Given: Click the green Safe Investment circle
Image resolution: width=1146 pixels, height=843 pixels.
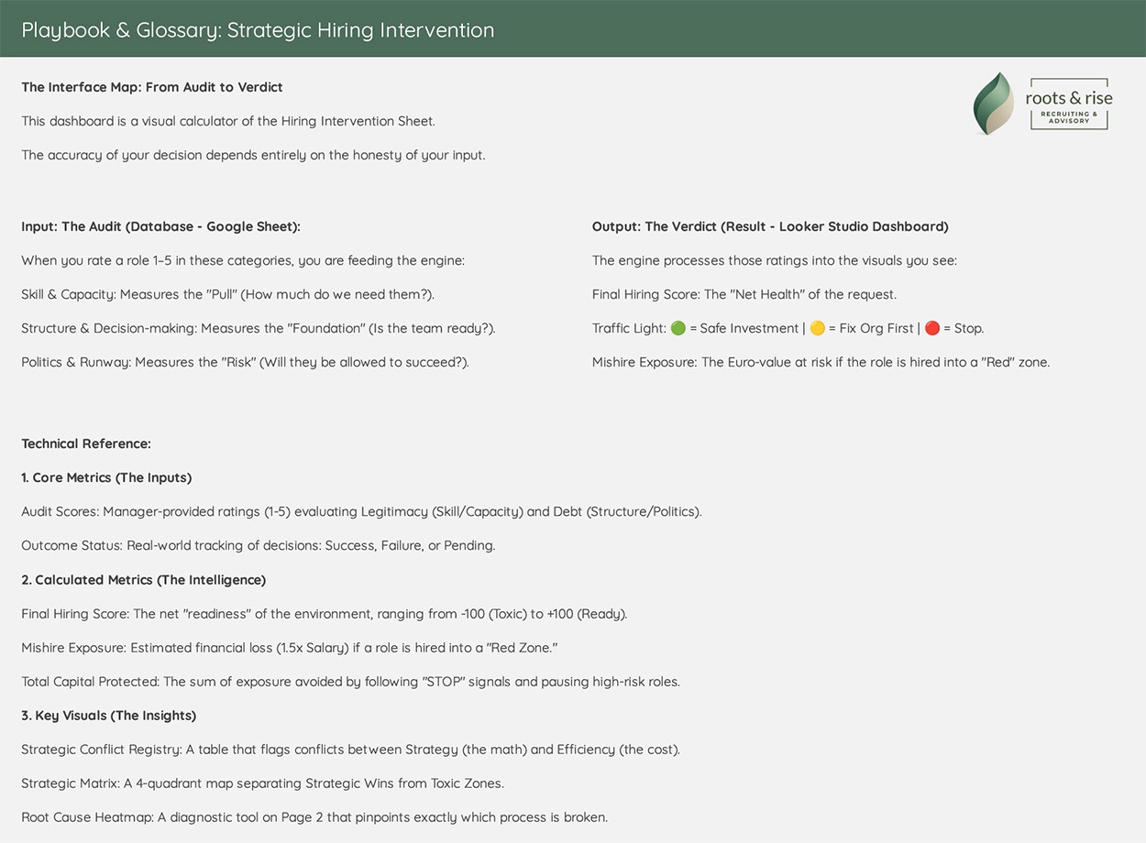Looking at the screenshot, I should pos(678,328).
